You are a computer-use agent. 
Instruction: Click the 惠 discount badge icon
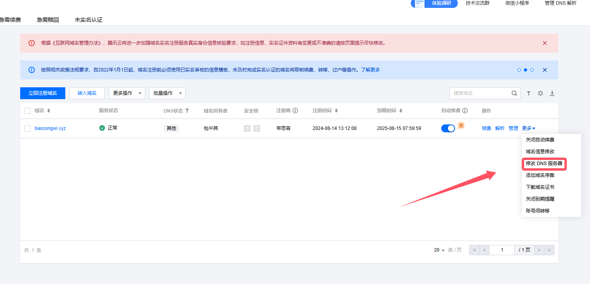(x=461, y=126)
